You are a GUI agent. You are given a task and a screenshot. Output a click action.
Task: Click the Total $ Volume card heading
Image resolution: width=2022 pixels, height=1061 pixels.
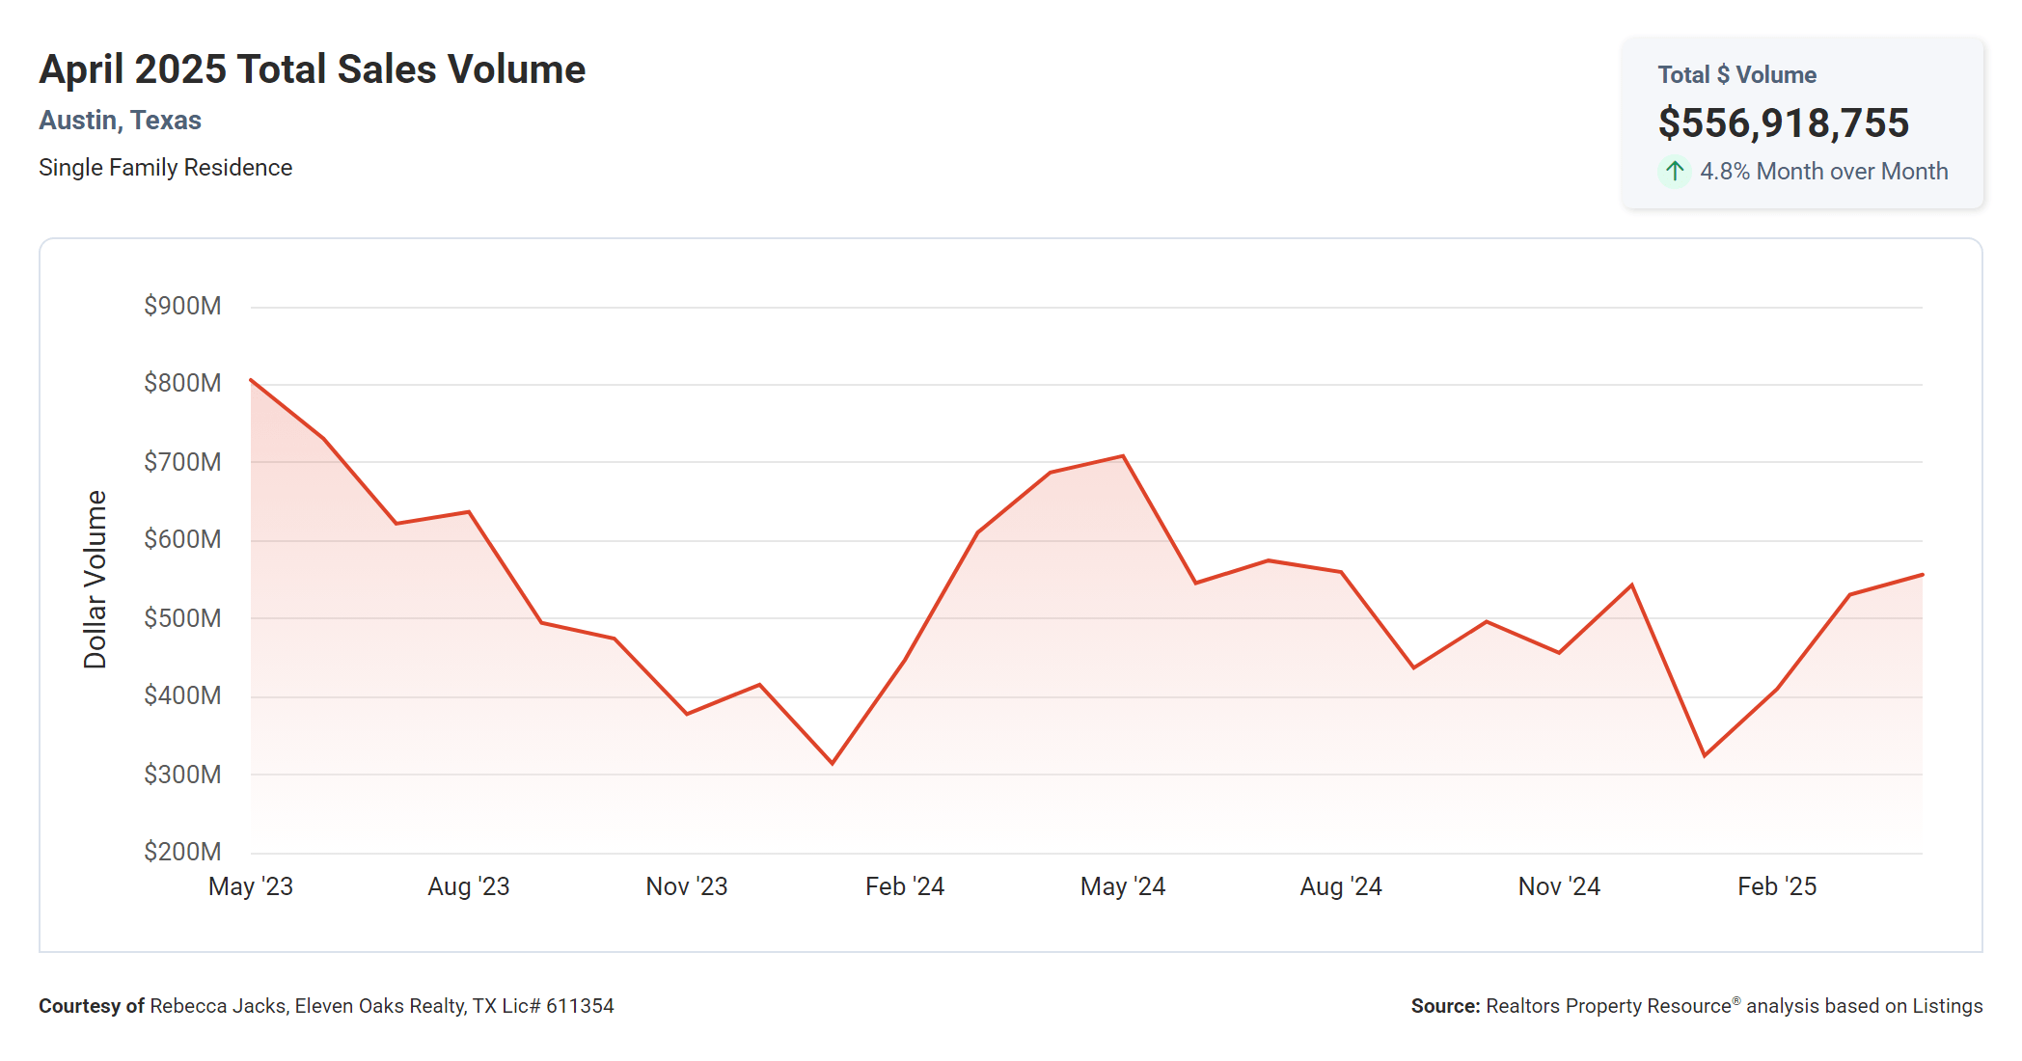(1736, 75)
